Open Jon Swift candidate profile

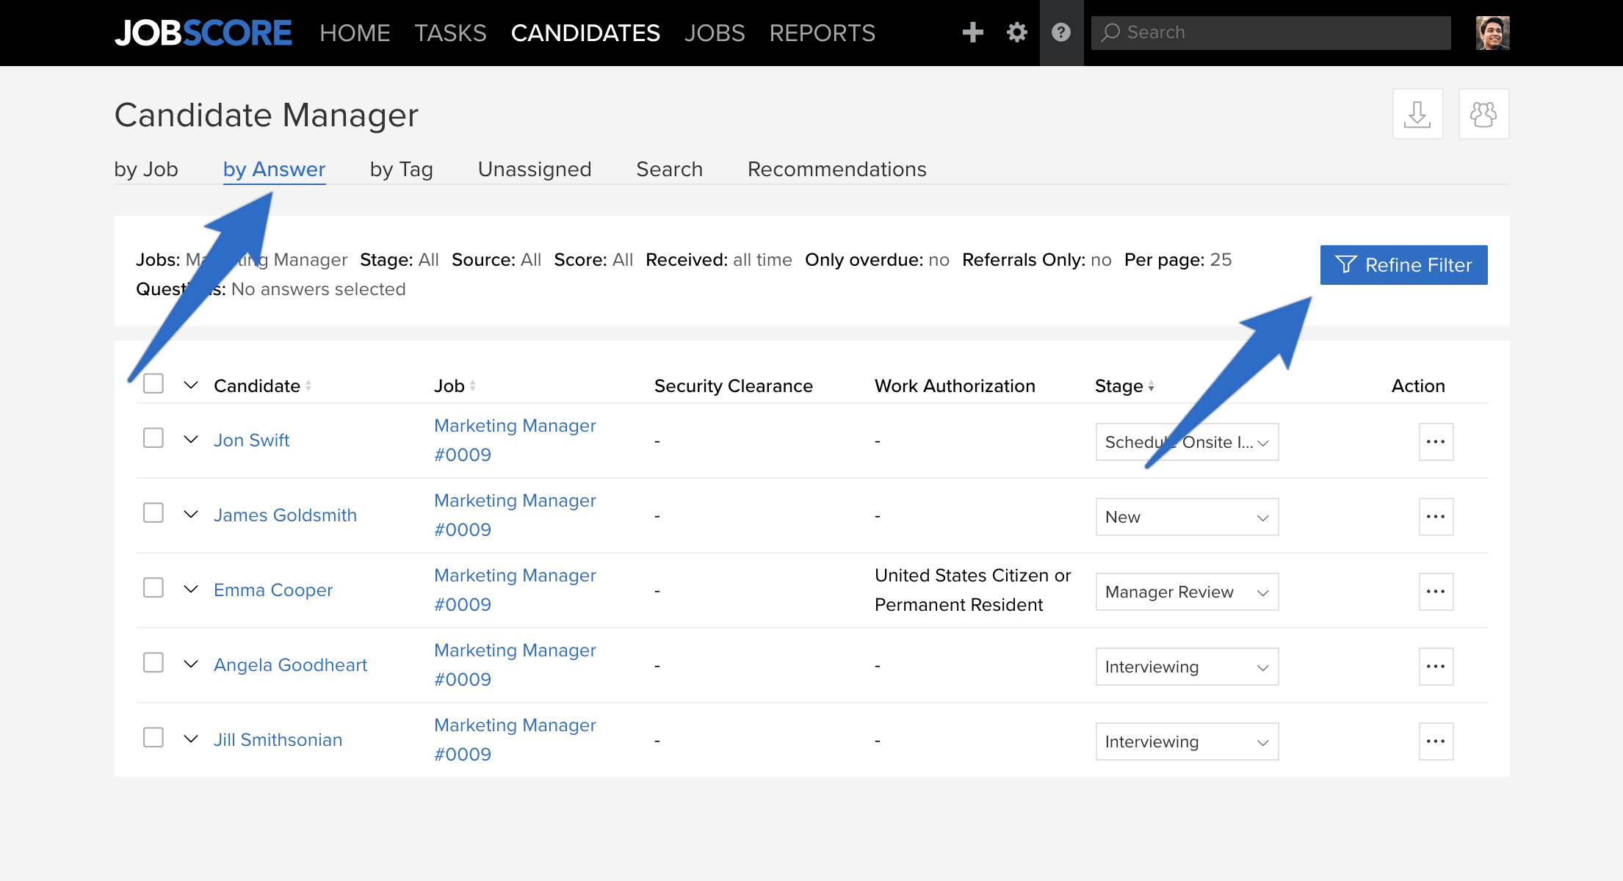click(251, 440)
